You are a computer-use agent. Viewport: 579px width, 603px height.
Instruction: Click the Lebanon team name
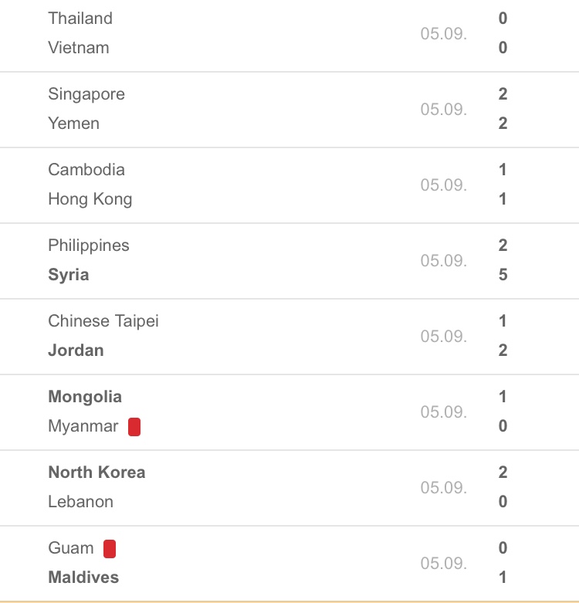click(81, 502)
